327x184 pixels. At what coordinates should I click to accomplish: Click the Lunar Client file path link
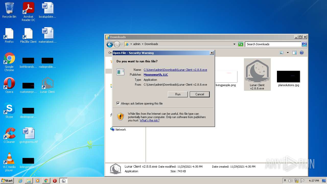[x=175, y=70]
